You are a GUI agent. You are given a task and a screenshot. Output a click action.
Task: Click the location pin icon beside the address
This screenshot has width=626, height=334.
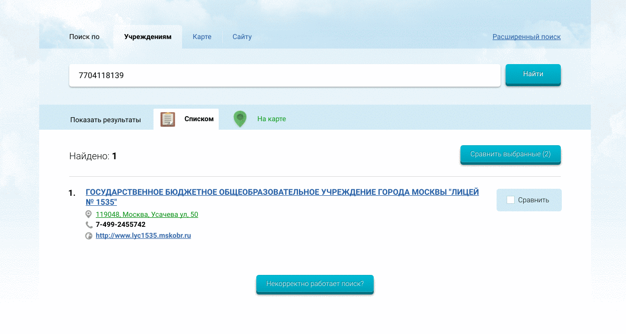pos(89,214)
